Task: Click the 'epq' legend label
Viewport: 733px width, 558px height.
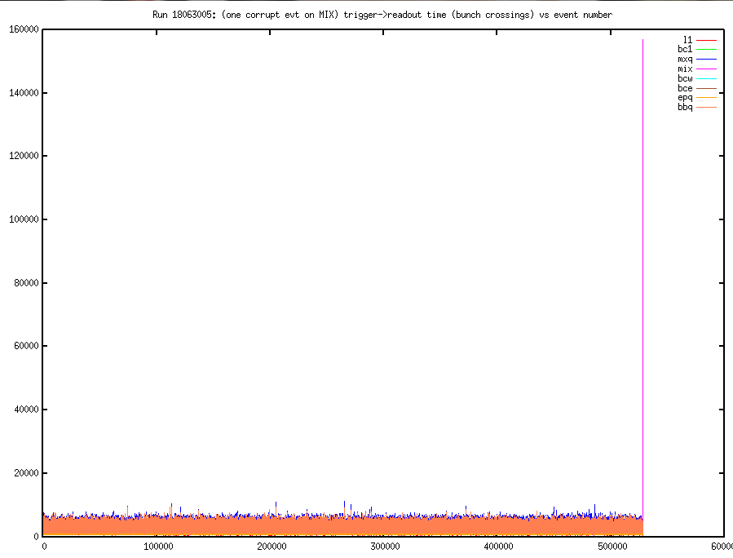Action: tap(685, 98)
